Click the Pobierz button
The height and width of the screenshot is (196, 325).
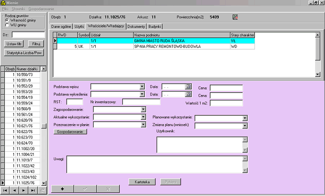pyautogui.click(x=171, y=182)
